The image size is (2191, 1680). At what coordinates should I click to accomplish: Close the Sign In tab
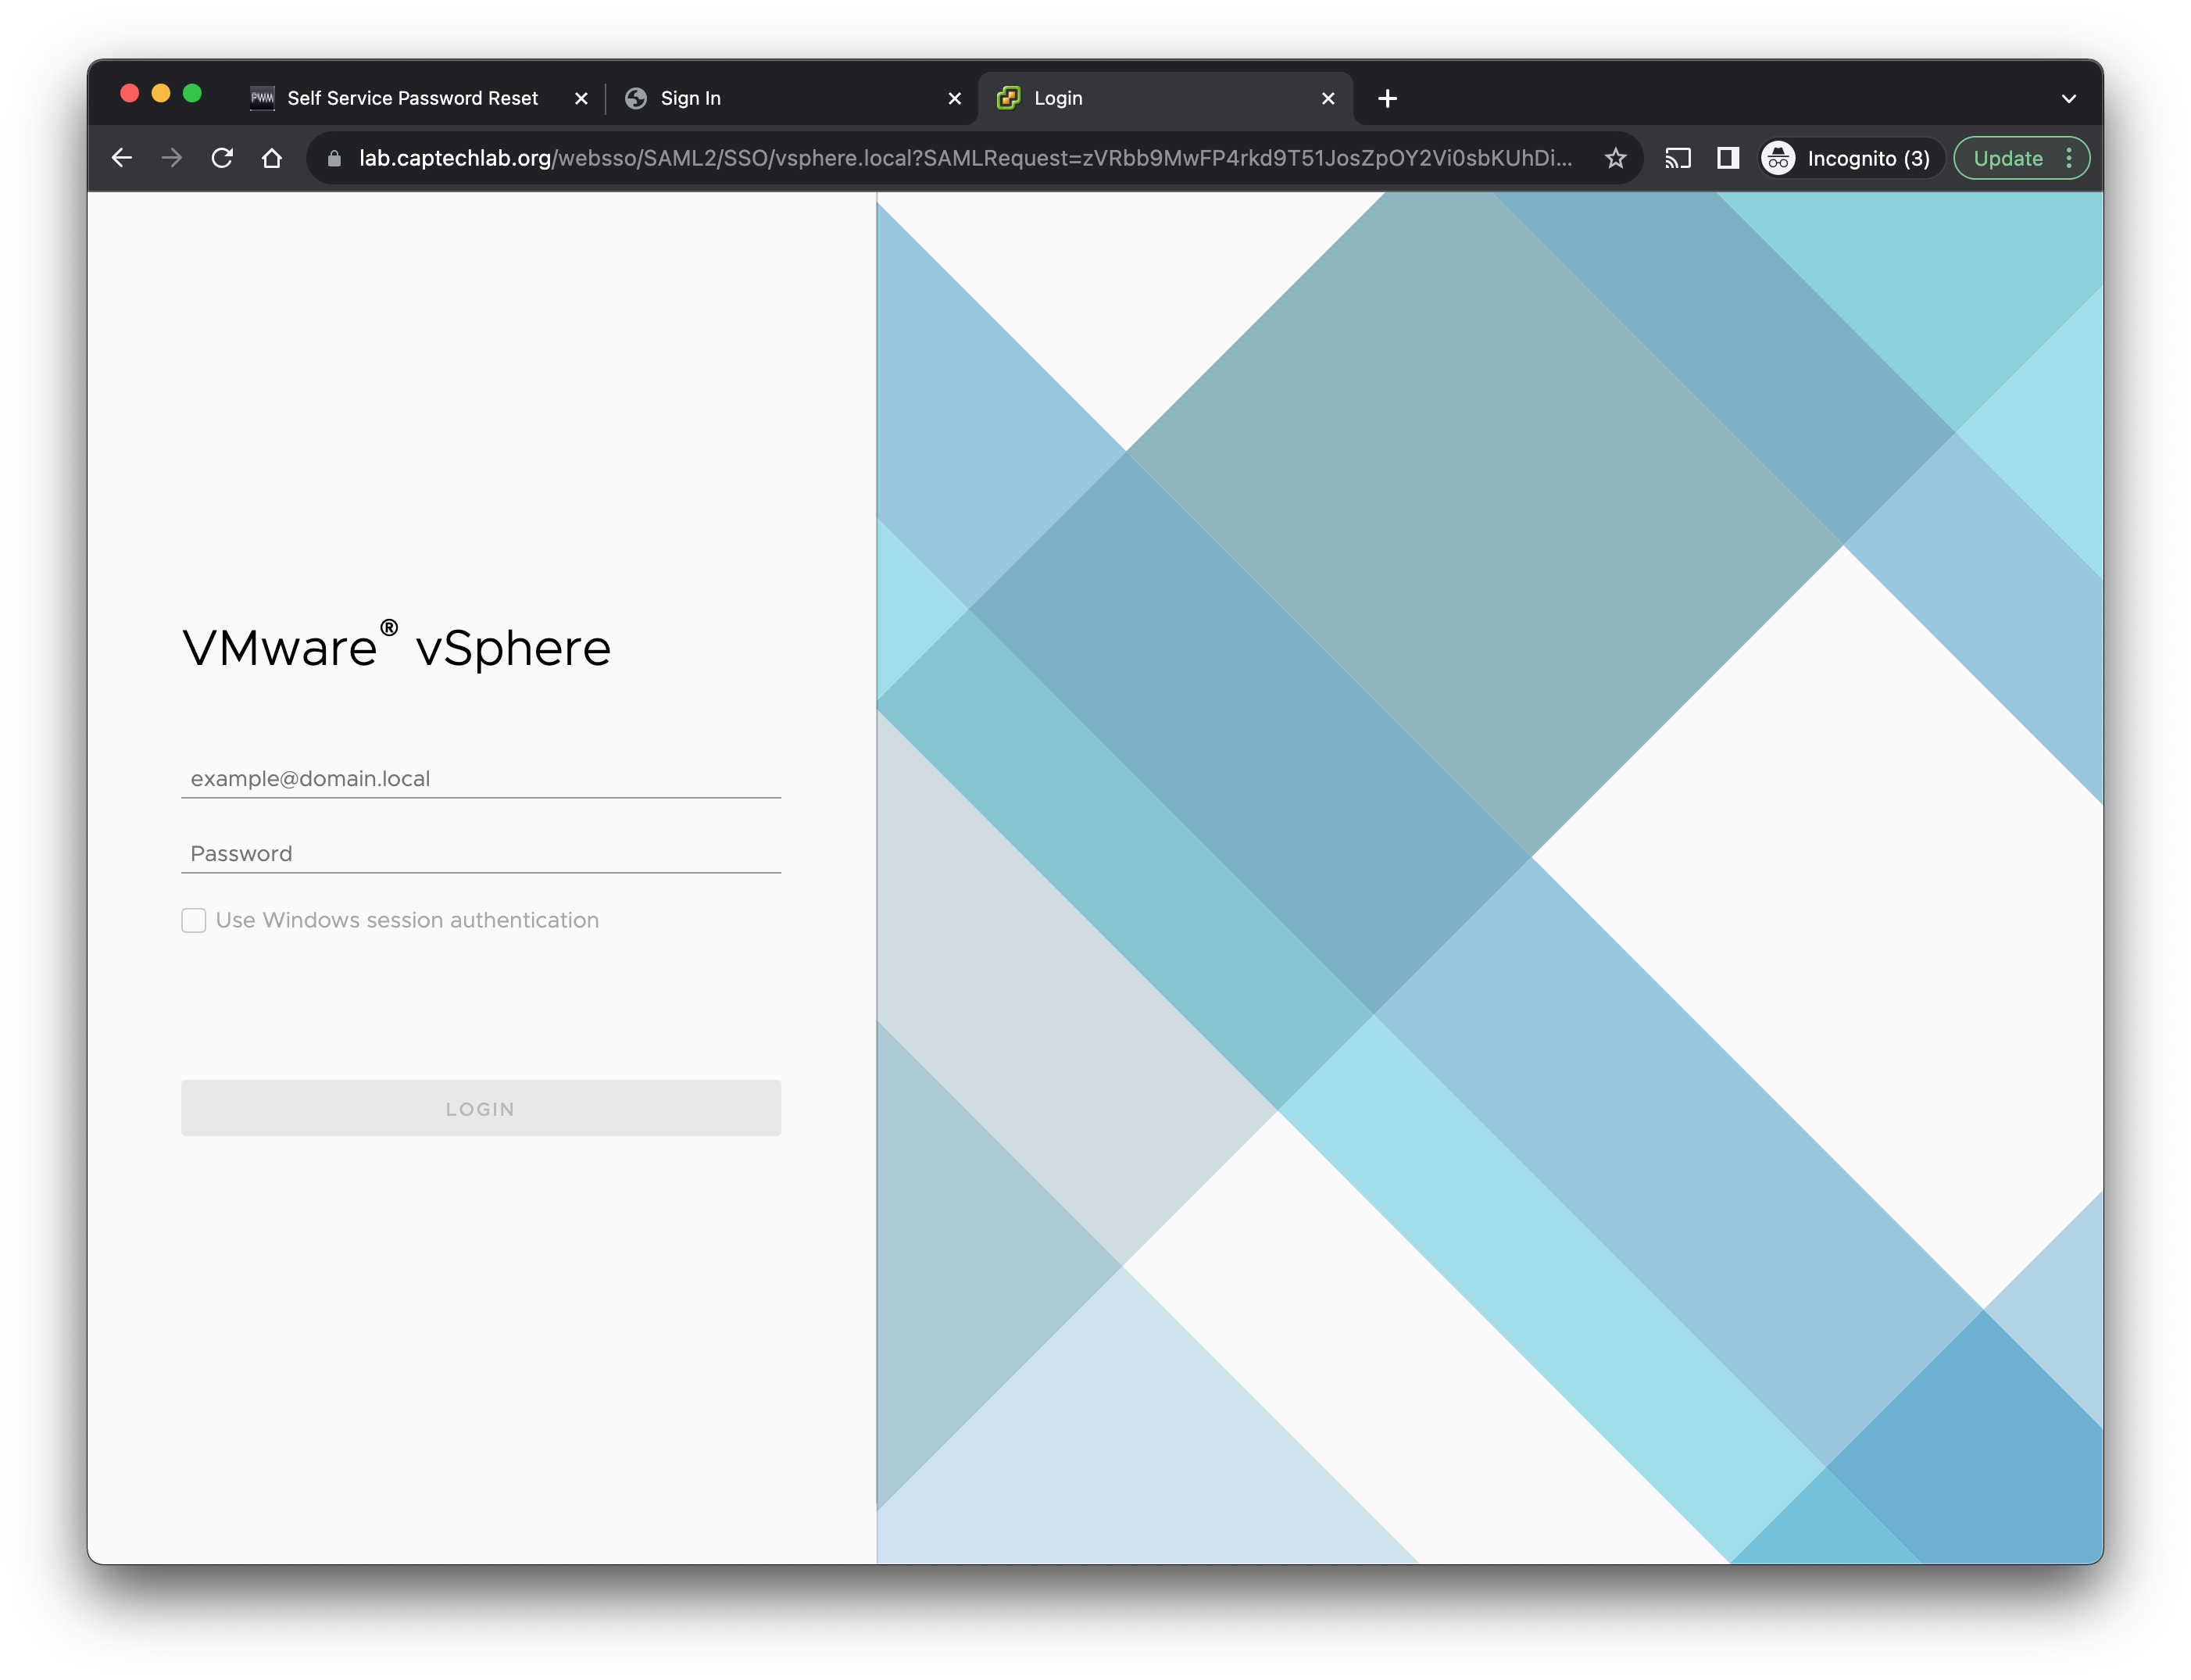(x=954, y=98)
